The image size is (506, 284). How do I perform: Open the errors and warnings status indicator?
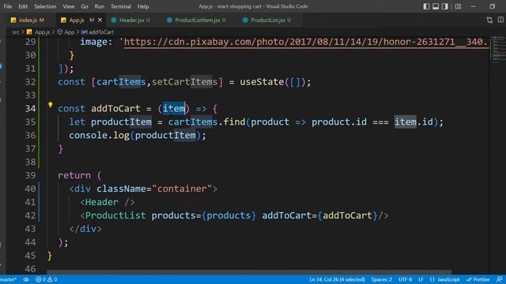47,279
